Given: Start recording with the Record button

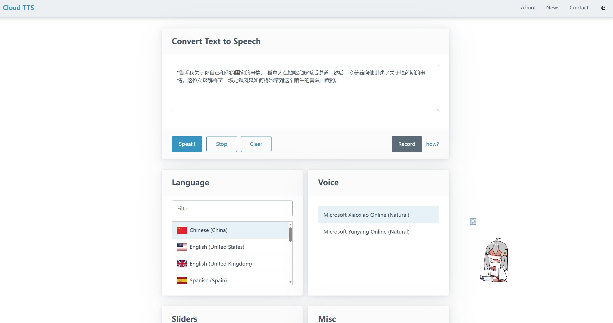Looking at the screenshot, I should [406, 144].
